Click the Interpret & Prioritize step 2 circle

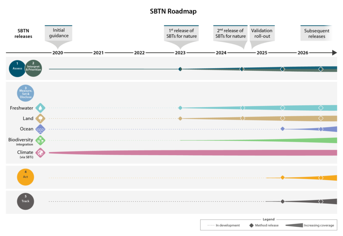pyautogui.click(x=33, y=68)
